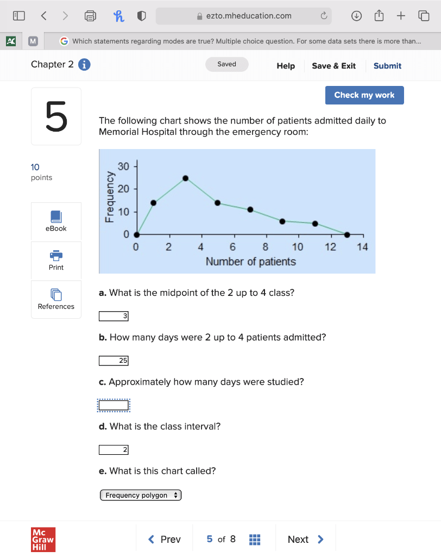Open the downloads icon in the toolbar

coord(356,16)
